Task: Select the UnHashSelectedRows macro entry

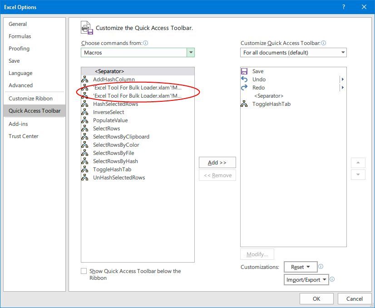Action: (138, 177)
